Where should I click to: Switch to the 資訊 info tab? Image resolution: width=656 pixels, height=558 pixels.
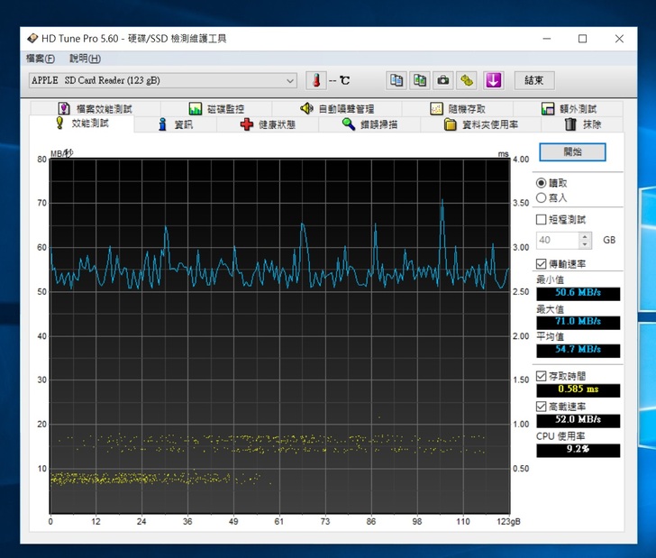(175, 124)
